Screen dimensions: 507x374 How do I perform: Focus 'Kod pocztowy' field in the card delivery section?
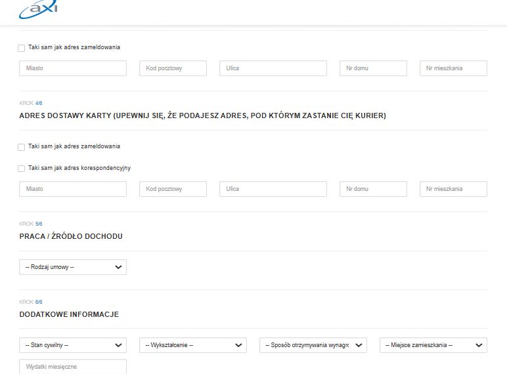(x=173, y=189)
